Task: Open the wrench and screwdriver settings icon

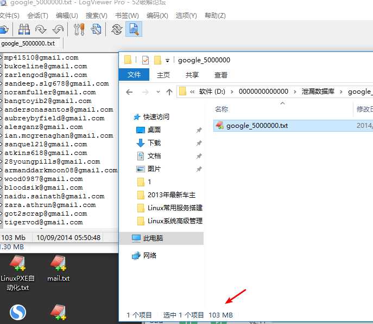Action: coord(79,29)
